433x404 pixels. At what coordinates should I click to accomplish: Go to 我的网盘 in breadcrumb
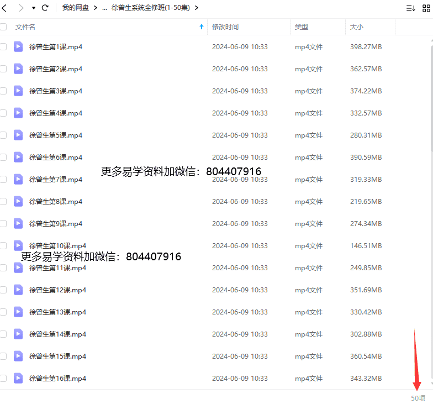(x=75, y=8)
